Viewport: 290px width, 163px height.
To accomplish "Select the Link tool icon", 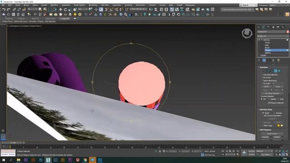I will click(14, 10).
